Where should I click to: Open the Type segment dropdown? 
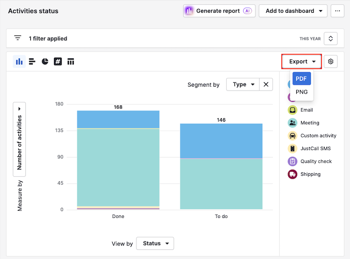(x=243, y=84)
